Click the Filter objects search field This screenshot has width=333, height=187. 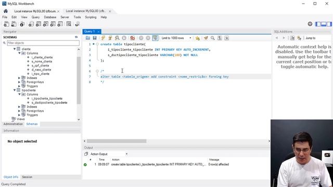(43, 43)
